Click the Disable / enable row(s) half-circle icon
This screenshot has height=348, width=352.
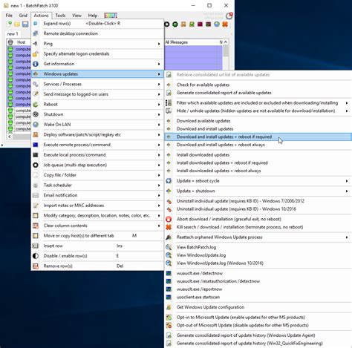click(x=36, y=256)
